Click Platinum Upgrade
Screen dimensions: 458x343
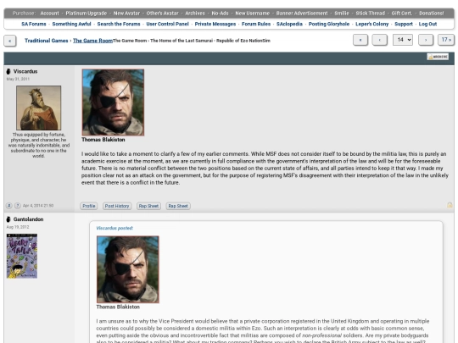pos(87,13)
